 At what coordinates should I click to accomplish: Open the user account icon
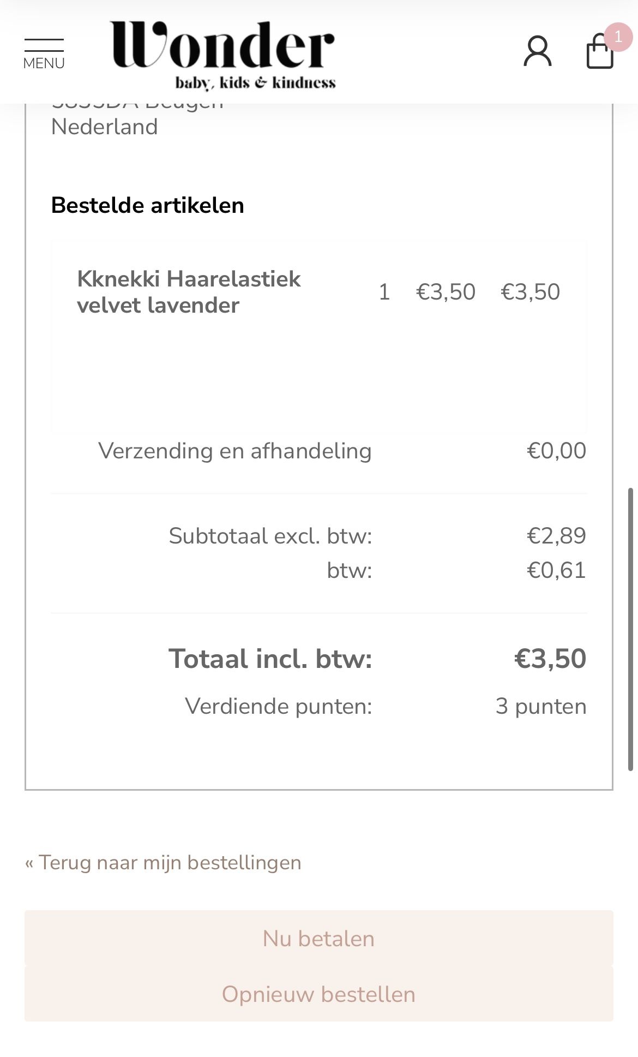pyautogui.click(x=538, y=52)
